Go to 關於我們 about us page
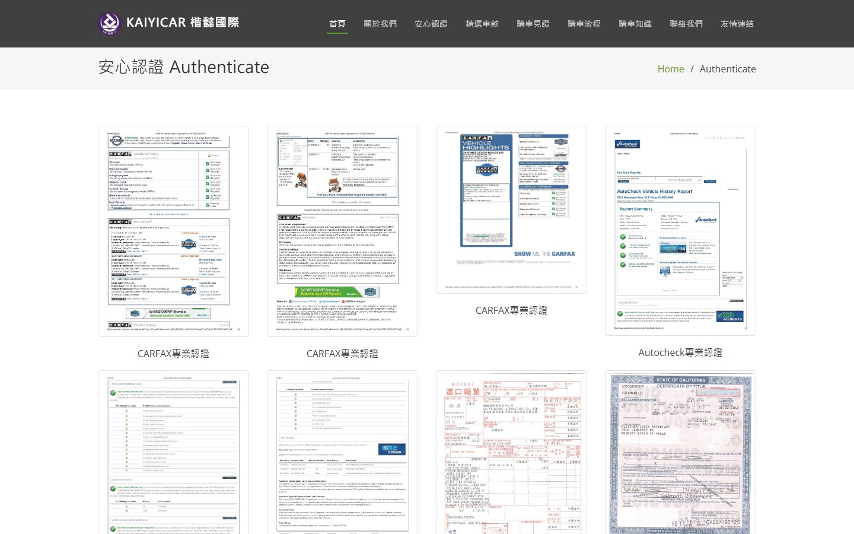Image resolution: width=854 pixels, height=534 pixels. point(380,24)
